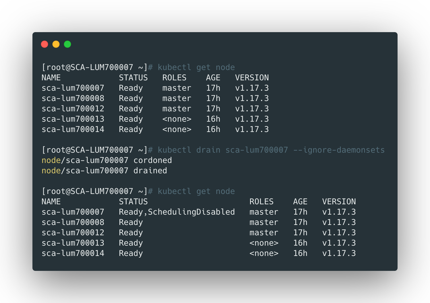Click the green maximize window button
This screenshot has width=430, height=303.
coord(67,44)
